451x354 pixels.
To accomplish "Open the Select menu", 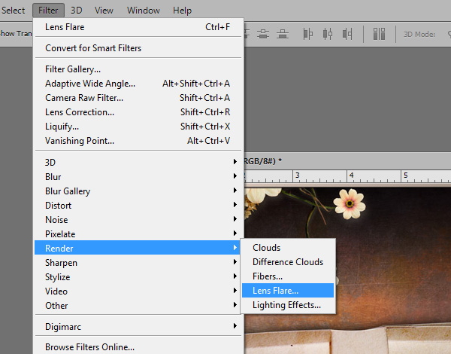I will point(13,11).
